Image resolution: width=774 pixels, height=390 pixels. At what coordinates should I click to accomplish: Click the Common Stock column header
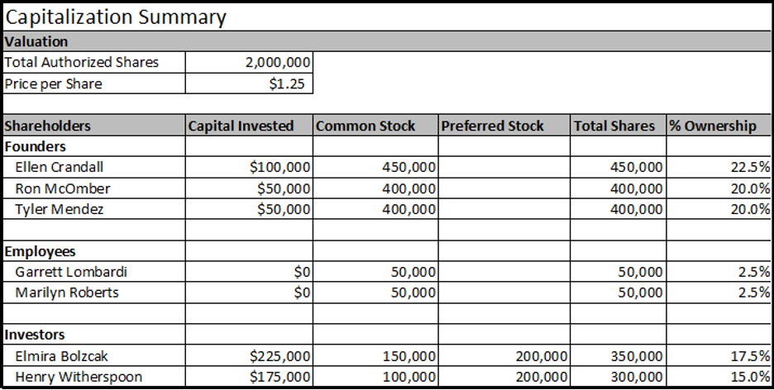(375, 126)
